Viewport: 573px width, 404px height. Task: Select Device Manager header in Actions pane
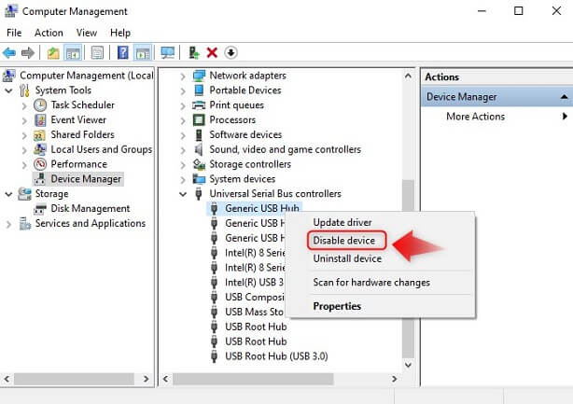[497, 97]
